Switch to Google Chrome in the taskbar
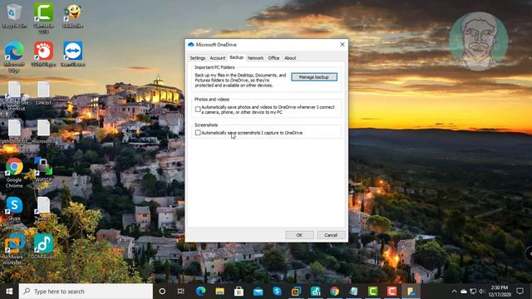 coord(334,292)
